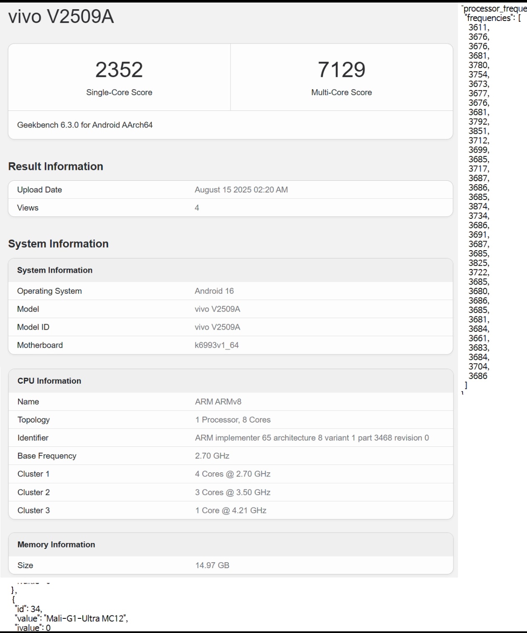Click the 7129 multi-core score

pyautogui.click(x=341, y=70)
